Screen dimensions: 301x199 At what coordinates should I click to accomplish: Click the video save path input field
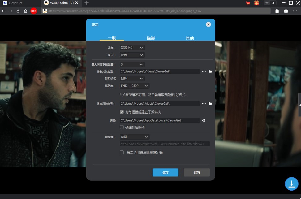click(159, 71)
